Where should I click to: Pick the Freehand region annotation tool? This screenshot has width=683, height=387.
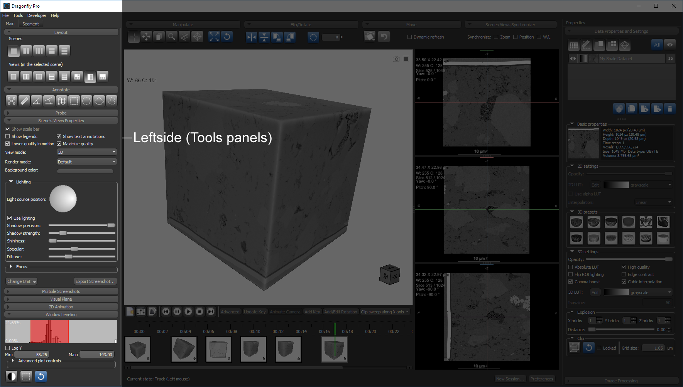[x=112, y=101]
